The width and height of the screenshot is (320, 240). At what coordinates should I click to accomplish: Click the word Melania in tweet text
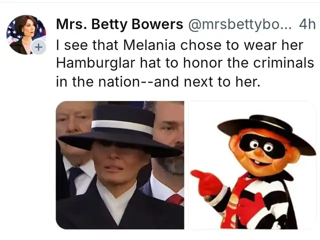(149, 45)
